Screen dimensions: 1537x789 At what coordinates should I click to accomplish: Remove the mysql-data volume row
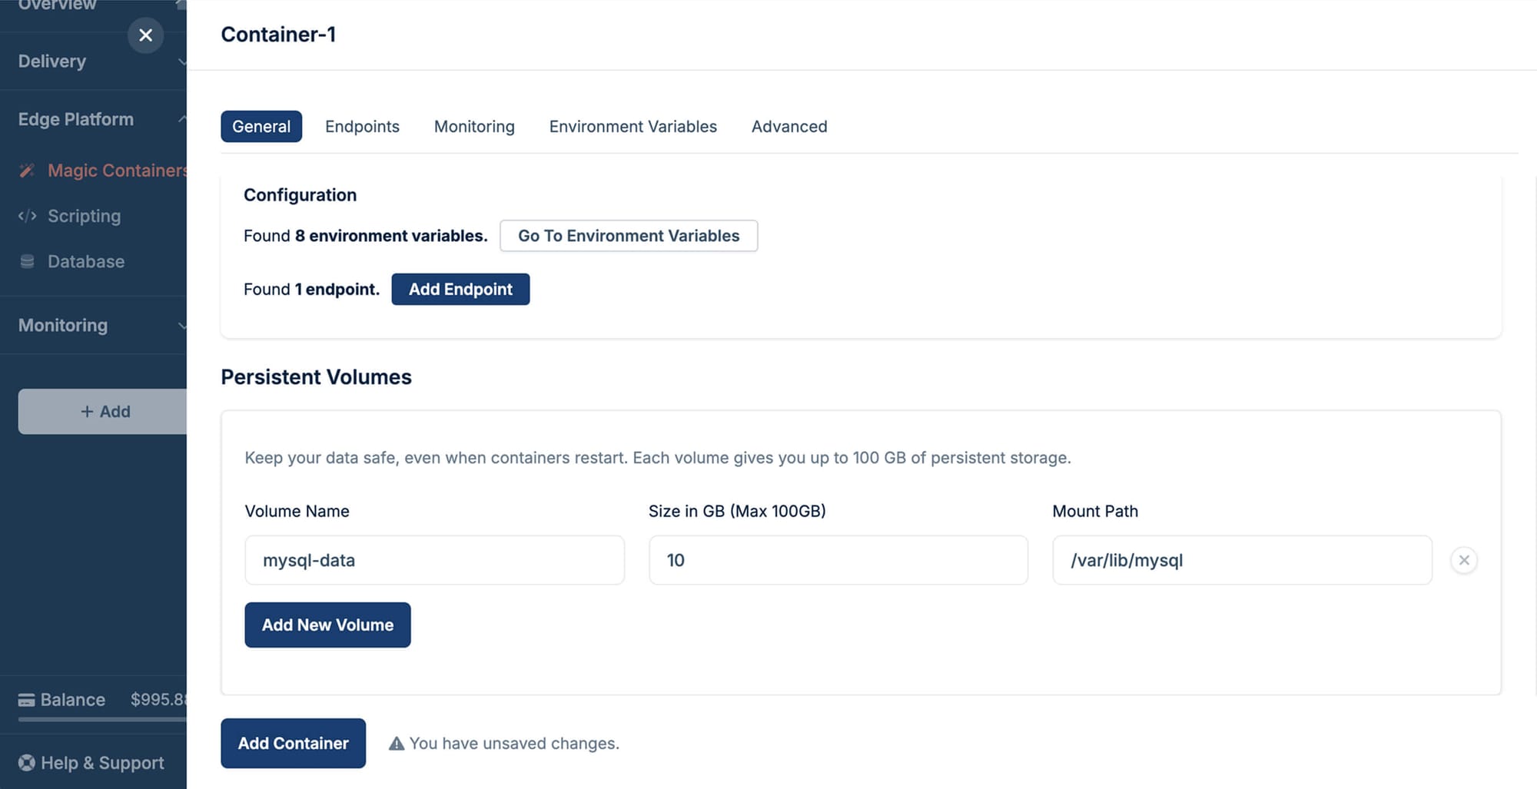1463,560
